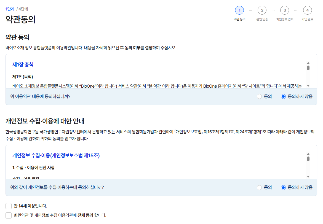Click 위 이용약관 내용에 동의하십니까? question
This screenshot has width=323, height=224.
(40, 96)
